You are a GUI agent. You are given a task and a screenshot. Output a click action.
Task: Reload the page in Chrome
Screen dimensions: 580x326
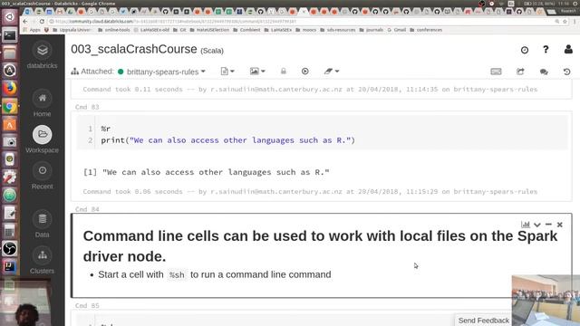pyautogui.click(x=42, y=22)
